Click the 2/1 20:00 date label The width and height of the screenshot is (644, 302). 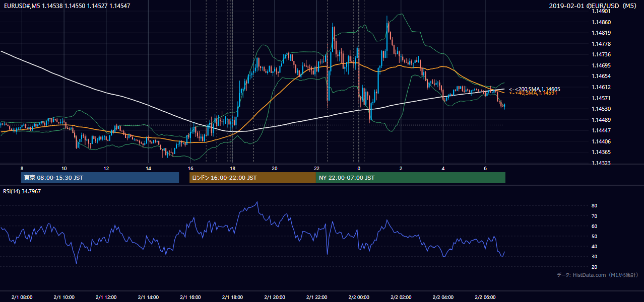coord(275,297)
